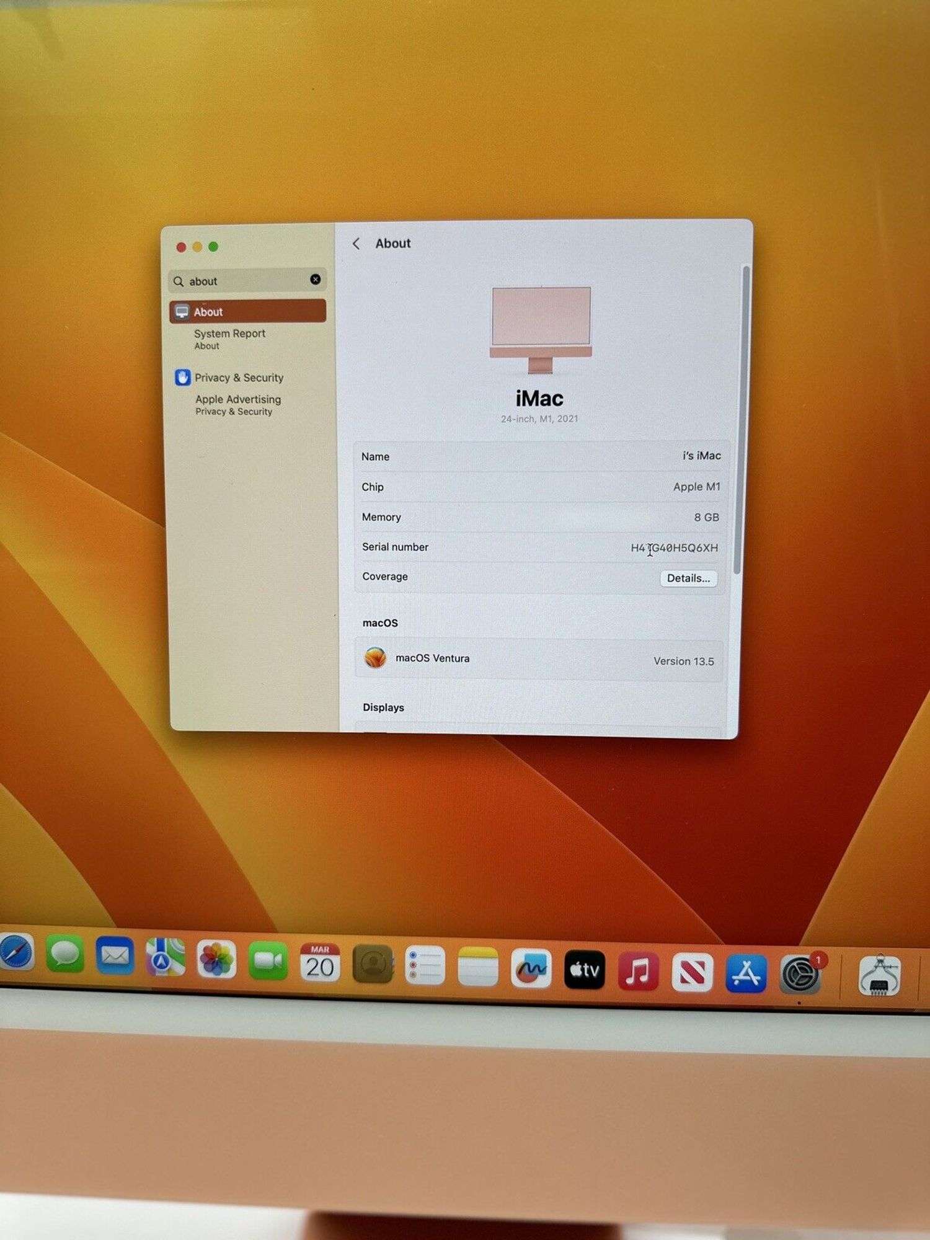Click the macOS Ventura row label

click(432, 658)
